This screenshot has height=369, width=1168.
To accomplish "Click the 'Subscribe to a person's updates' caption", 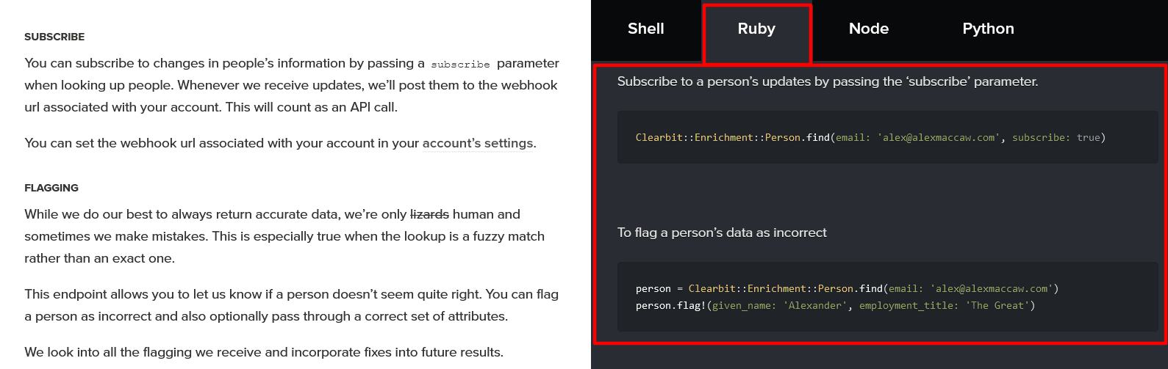I will pyautogui.click(x=828, y=81).
